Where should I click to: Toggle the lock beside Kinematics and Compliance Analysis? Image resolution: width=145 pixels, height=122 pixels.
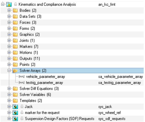click(16, 4)
